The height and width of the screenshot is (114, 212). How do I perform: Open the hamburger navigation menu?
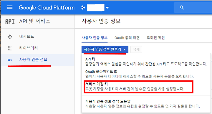(x=10, y=7)
